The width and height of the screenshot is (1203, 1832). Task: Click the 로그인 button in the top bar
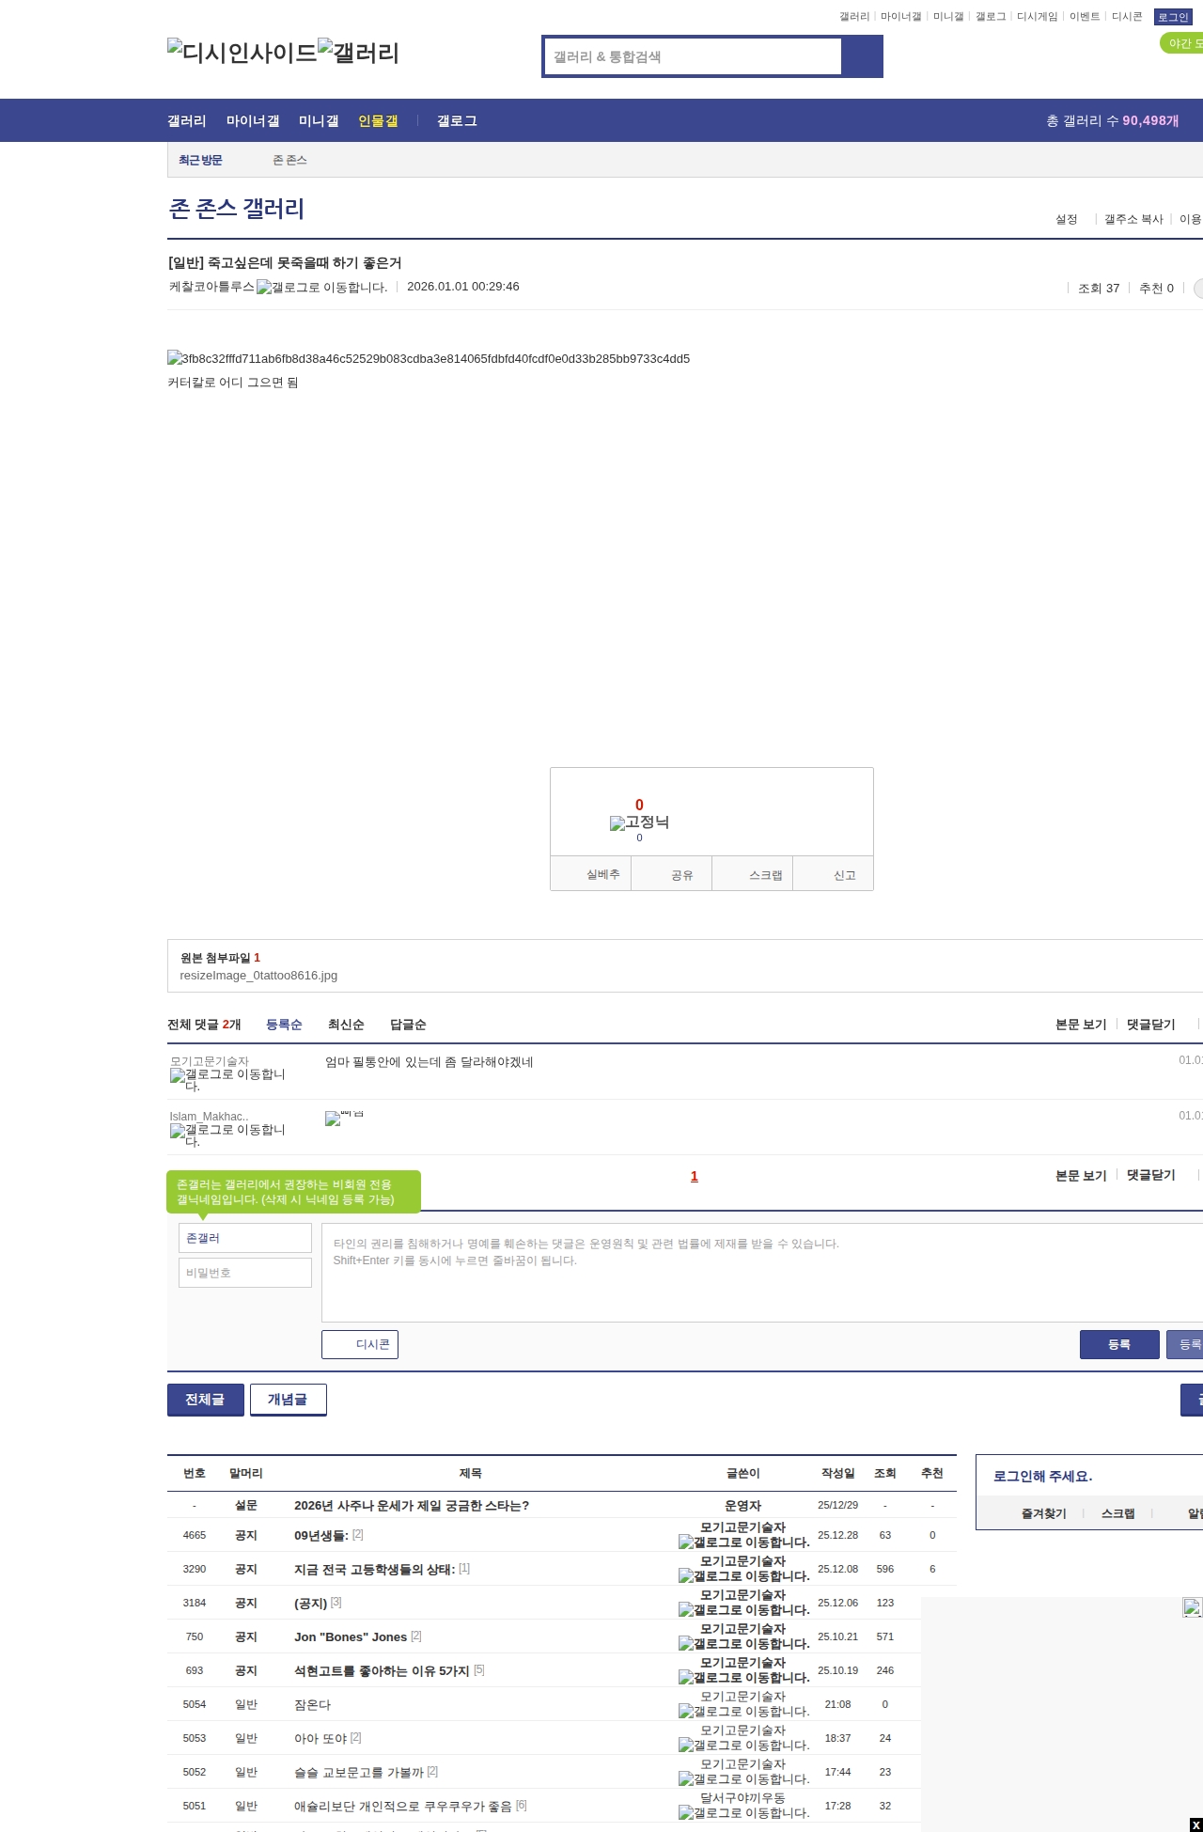[x=1173, y=17]
